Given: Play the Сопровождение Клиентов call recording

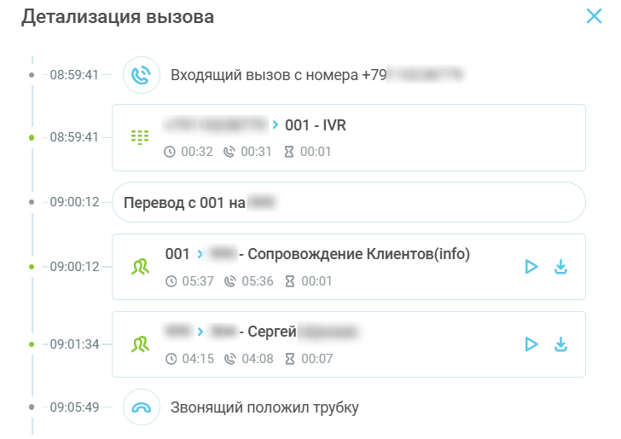Looking at the screenshot, I should pyautogui.click(x=531, y=267).
